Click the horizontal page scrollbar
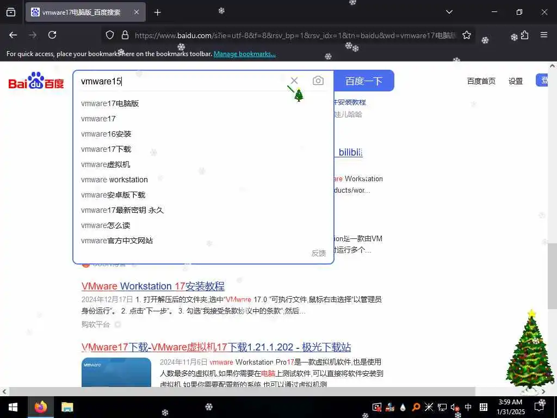This screenshot has height=418, width=557. pos(242,391)
